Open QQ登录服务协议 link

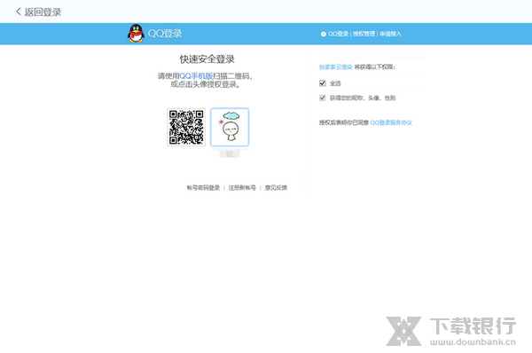click(x=391, y=122)
